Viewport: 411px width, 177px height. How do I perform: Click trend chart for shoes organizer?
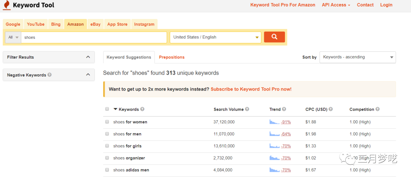[274, 158]
